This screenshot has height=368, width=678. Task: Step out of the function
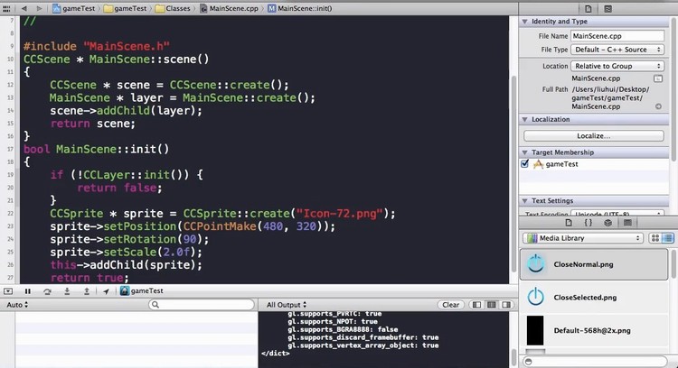[87, 291]
